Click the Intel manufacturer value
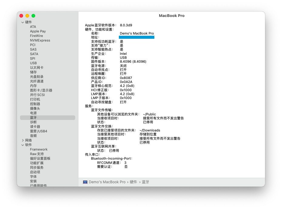 pos(123,54)
